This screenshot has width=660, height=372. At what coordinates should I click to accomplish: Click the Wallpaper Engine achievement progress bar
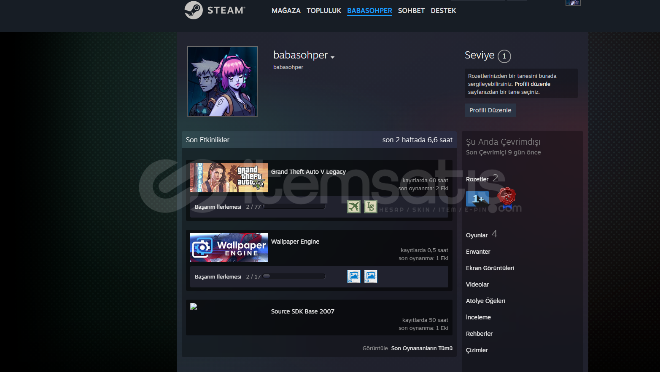[x=294, y=276]
